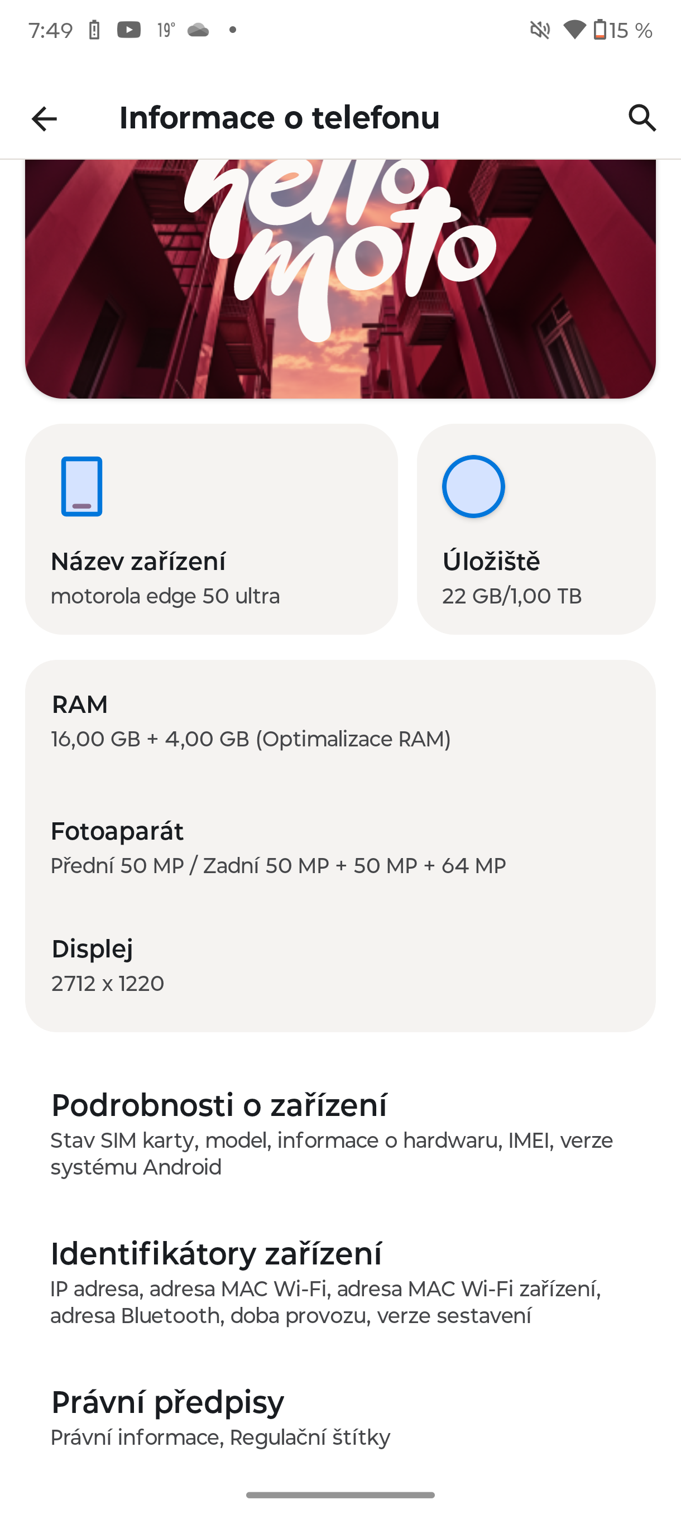Open search with the magnifier icon
This screenshot has width=681, height=1514.
[x=641, y=118]
